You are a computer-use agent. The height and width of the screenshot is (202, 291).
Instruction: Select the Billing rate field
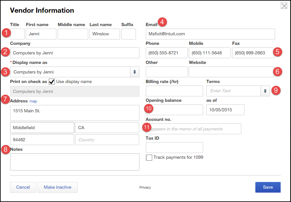click(x=174, y=91)
